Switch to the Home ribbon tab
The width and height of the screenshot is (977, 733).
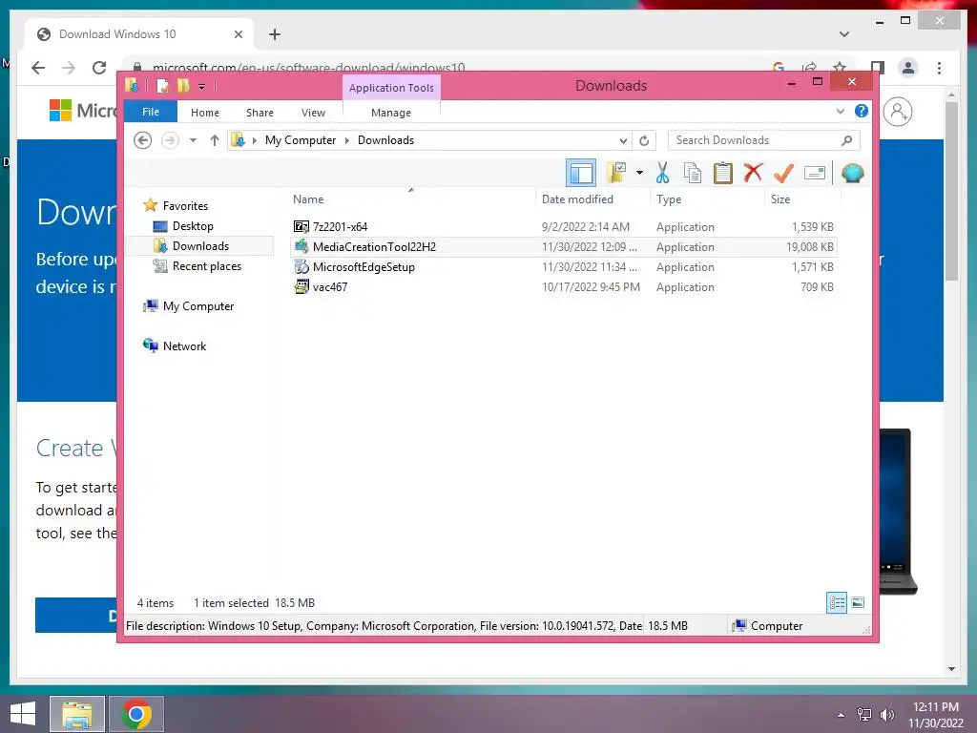tap(205, 113)
